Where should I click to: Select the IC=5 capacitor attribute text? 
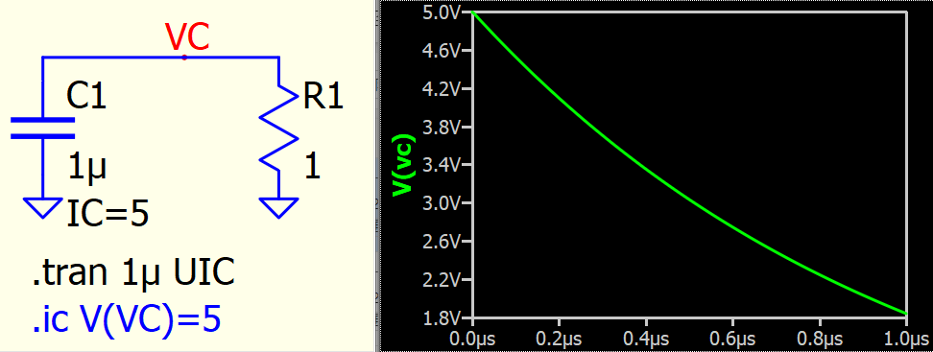pyautogui.click(x=108, y=215)
